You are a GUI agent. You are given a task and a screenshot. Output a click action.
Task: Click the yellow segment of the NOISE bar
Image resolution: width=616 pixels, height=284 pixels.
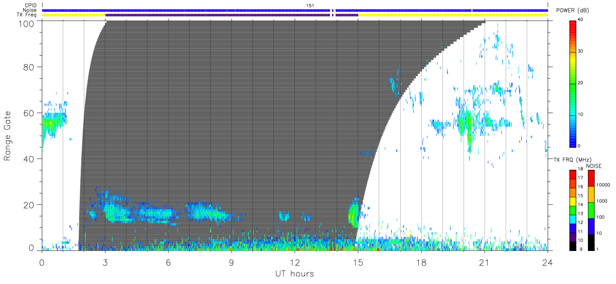591,194
